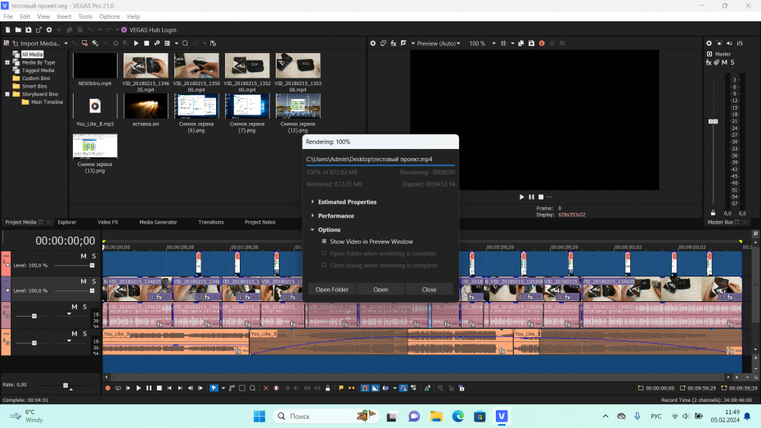Viewport: 761px width, 428px height.
Task: Mute the first video track
Action: [x=83, y=256]
